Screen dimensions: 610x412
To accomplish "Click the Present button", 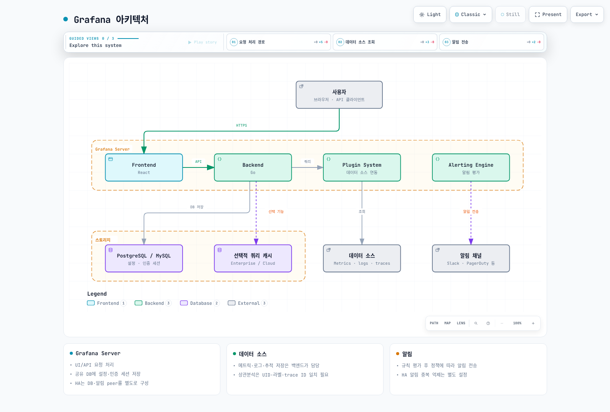I will point(548,14).
